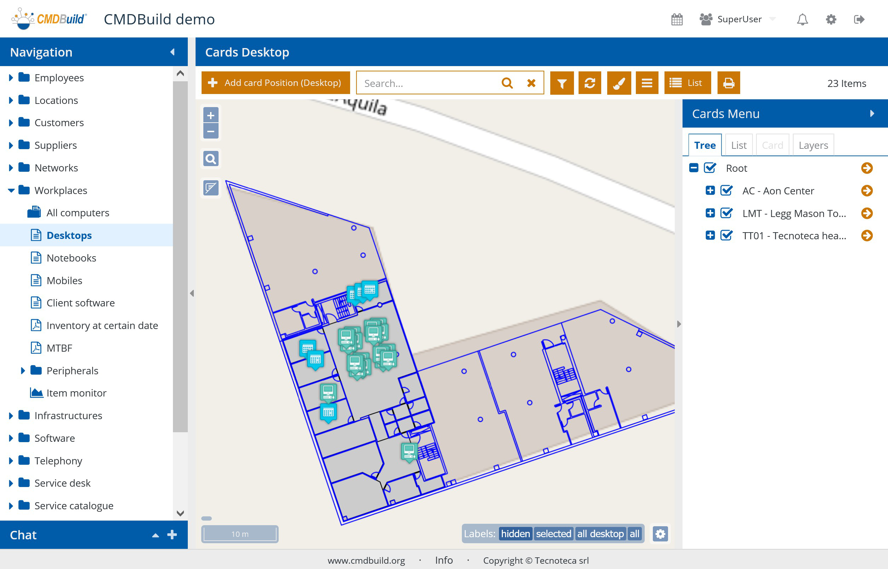Click the refresh cards icon
Viewport: 888px width, 569px height.
pyautogui.click(x=590, y=83)
